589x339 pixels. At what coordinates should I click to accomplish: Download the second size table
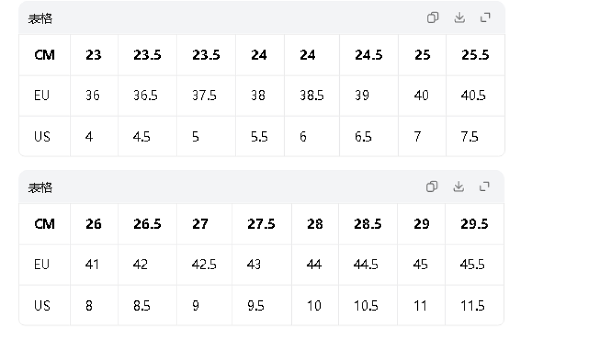click(459, 186)
